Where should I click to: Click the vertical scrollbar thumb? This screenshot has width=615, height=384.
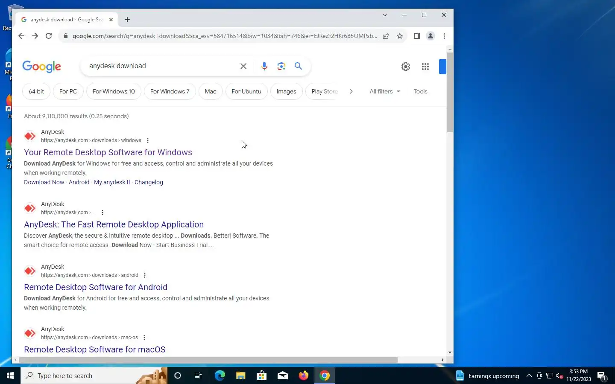[x=450, y=92]
